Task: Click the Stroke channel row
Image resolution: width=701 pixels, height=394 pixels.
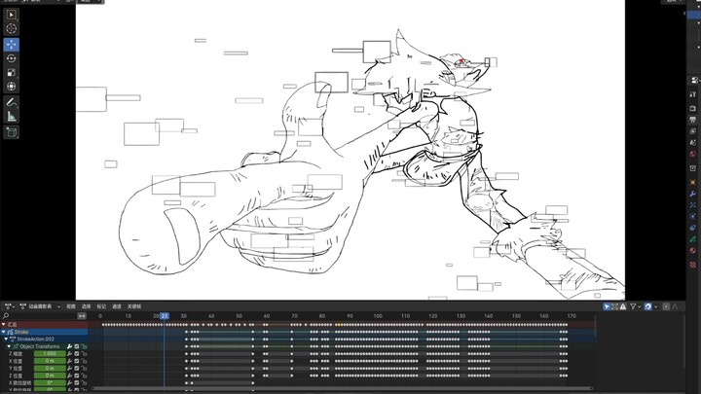Action: point(44,332)
